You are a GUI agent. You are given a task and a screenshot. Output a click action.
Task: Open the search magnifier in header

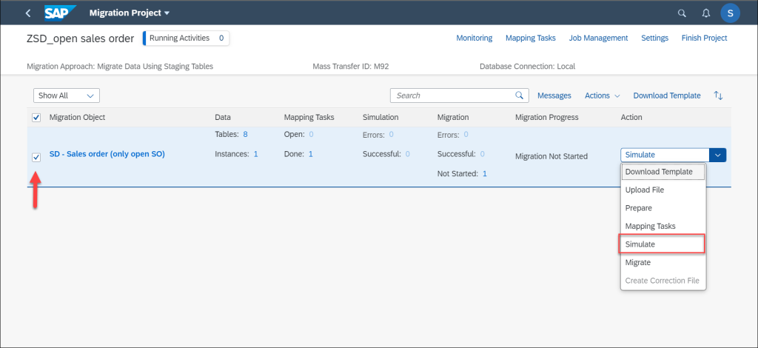pos(682,13)
